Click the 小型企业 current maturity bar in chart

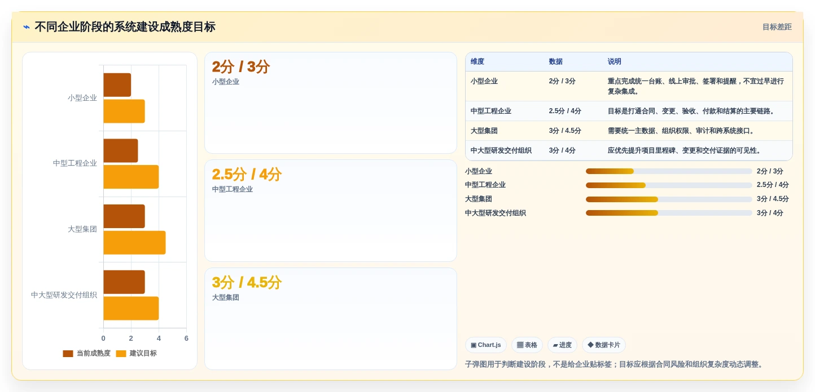[x=117, y=85]
